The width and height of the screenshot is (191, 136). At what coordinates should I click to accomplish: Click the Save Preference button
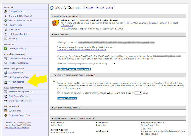pyautogui.click(x=67, y=98)
